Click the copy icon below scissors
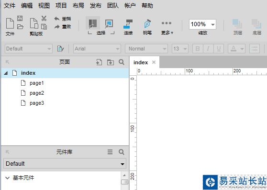 point(44,27)
